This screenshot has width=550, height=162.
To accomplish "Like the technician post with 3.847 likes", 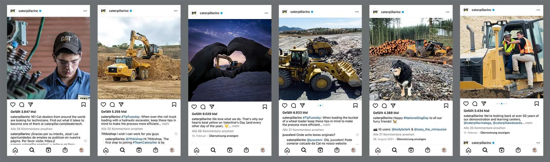I will (x=13, y=105).
